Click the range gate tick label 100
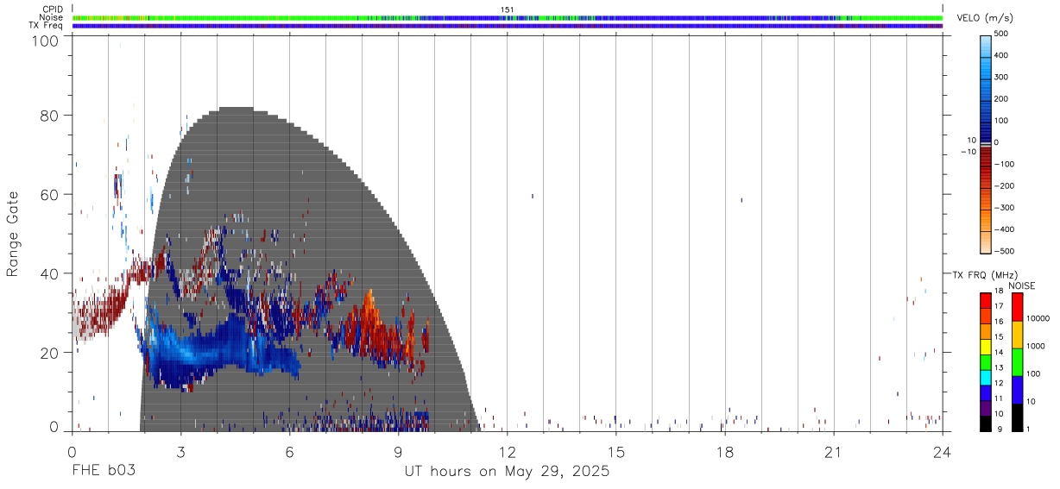 click(44, 41)
